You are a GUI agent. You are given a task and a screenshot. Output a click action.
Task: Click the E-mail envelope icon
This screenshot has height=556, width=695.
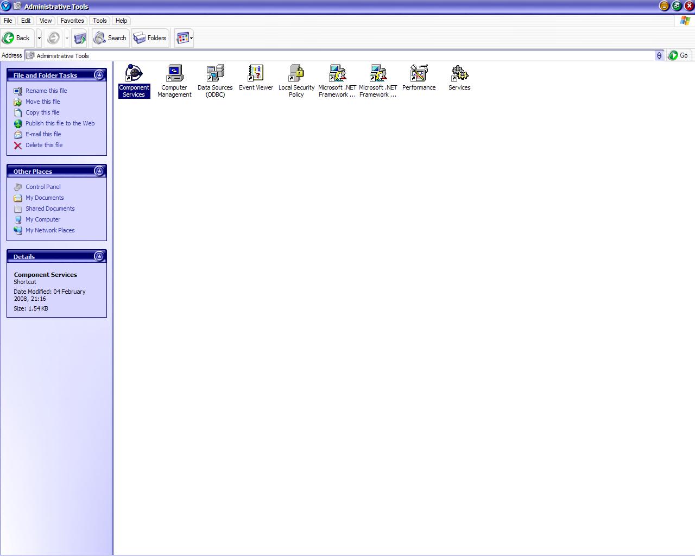[18, 134]
